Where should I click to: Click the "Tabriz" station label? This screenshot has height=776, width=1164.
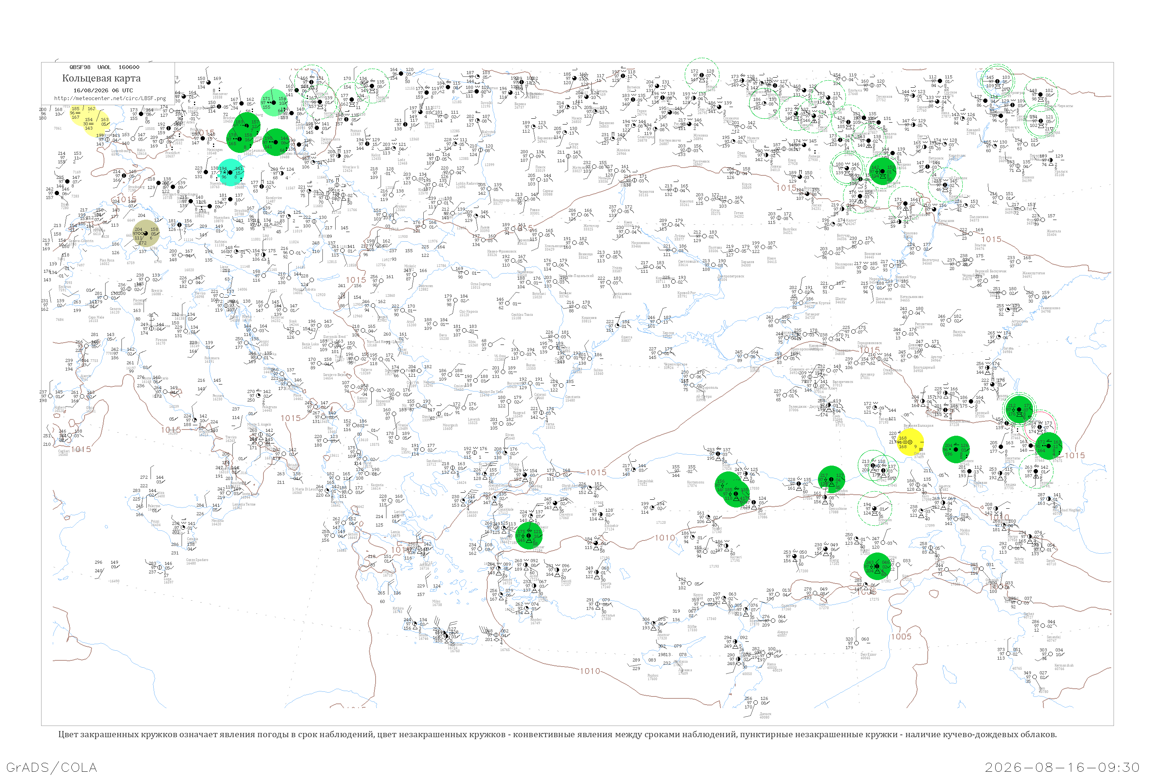tap(1018, 559)
